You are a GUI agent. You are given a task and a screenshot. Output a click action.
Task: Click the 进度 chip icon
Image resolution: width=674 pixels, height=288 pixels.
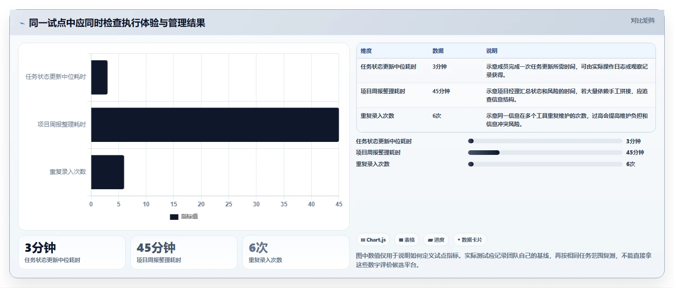pos(430,240)
